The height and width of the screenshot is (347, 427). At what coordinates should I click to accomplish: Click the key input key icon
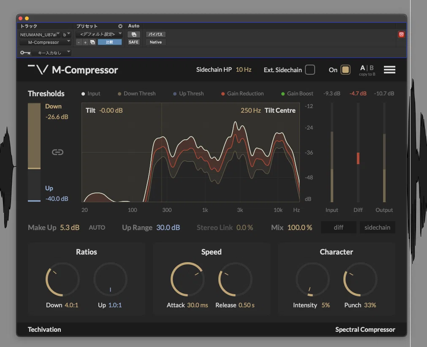(x=25, y=52)
